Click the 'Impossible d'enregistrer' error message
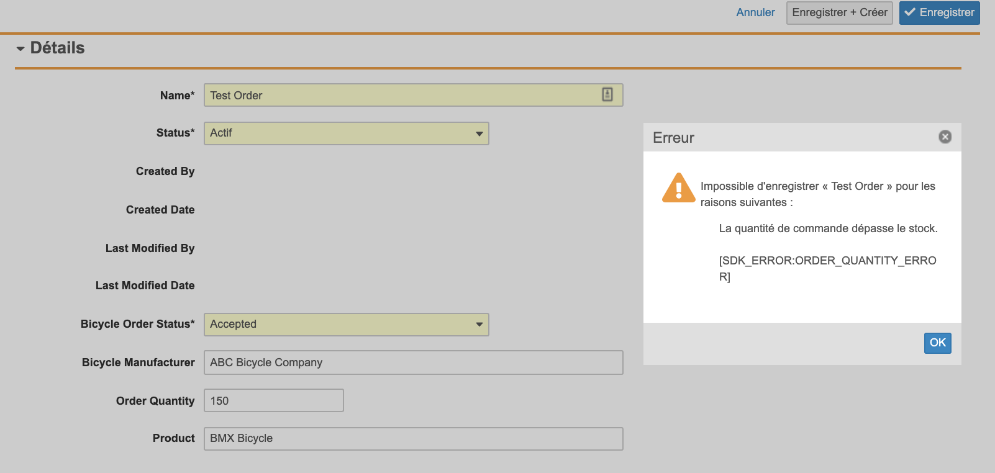The height and width of the screenshot is (473, 995). 818,194
